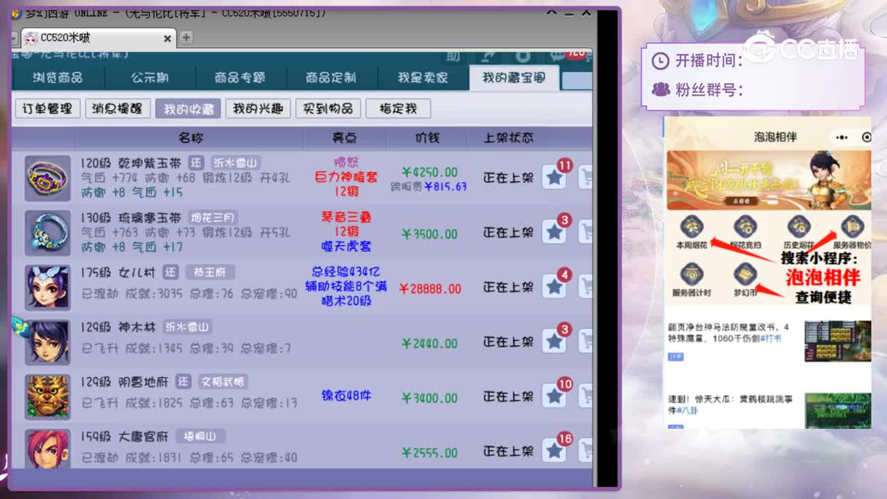This screenshot has width=887, height=499.
Task: Close the CC520米啵 tab
Action: pyautogui.click(x=167, y=38)
